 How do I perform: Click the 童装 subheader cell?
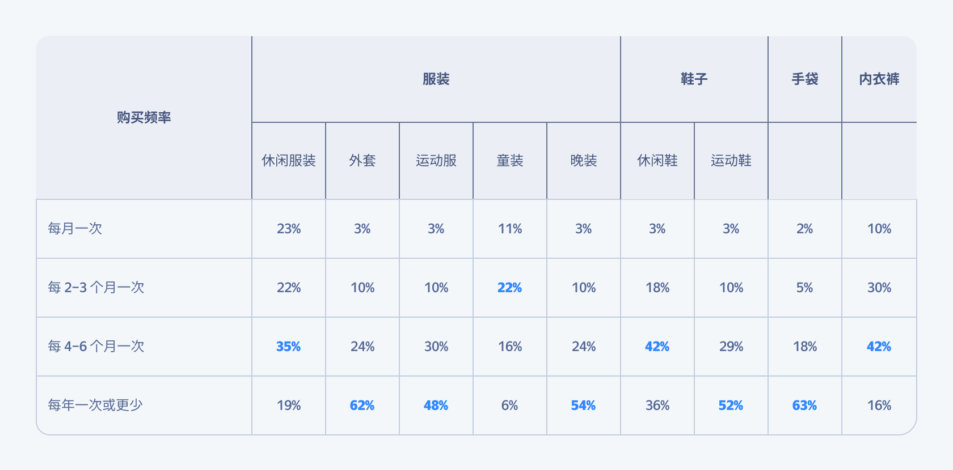[x=509, y=161]
